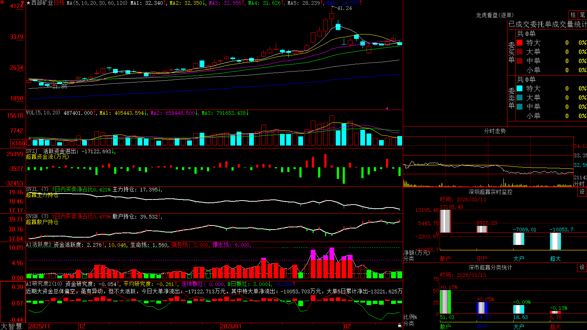587x330 pixels.
Task: Click the green MA4: 31.626 value
Action: click(x=266, y=3)
